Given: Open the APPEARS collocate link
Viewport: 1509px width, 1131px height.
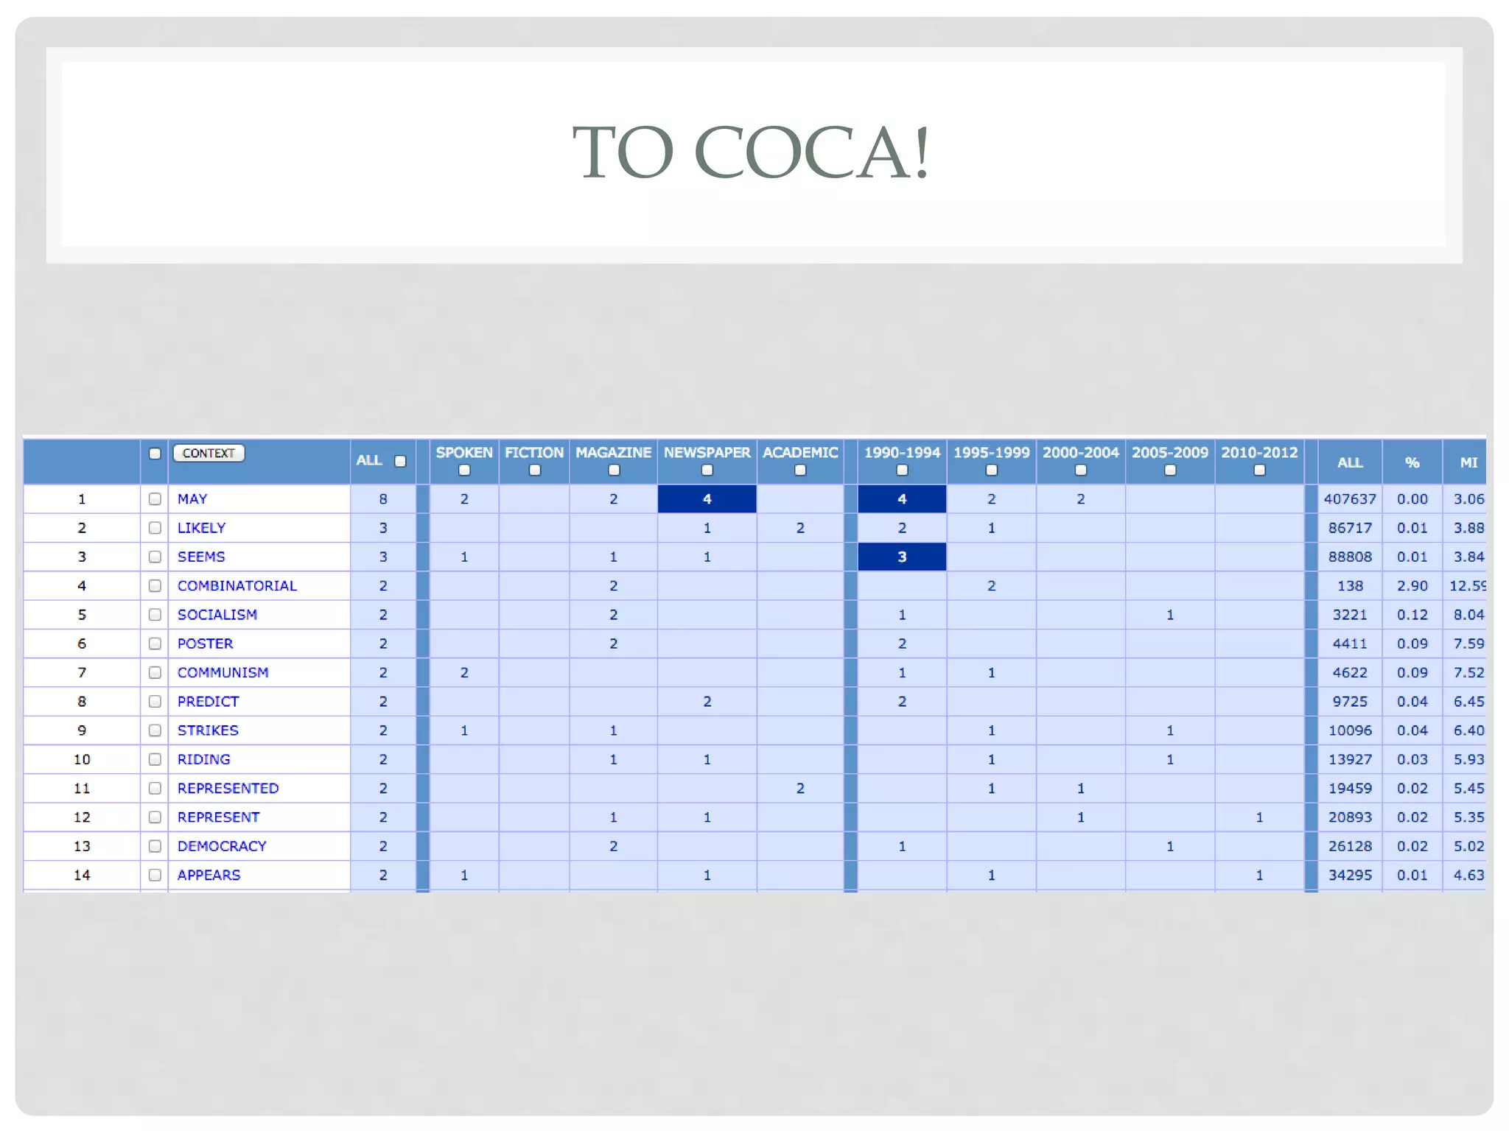Looking at the screenshot, I should pyautogui.click(x=209, y=875).
